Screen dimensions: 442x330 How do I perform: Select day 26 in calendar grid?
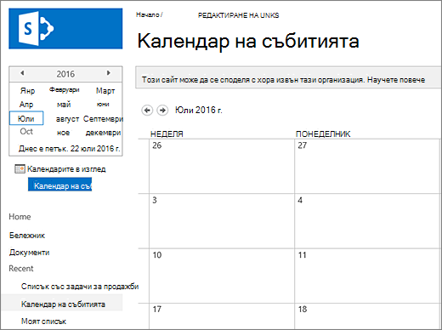point(157,145)
